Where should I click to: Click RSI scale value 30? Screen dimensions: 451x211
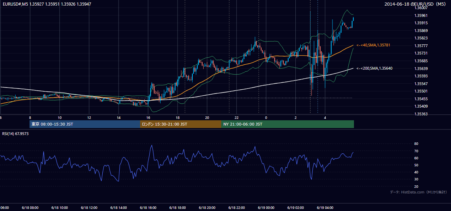pos(416,179)
